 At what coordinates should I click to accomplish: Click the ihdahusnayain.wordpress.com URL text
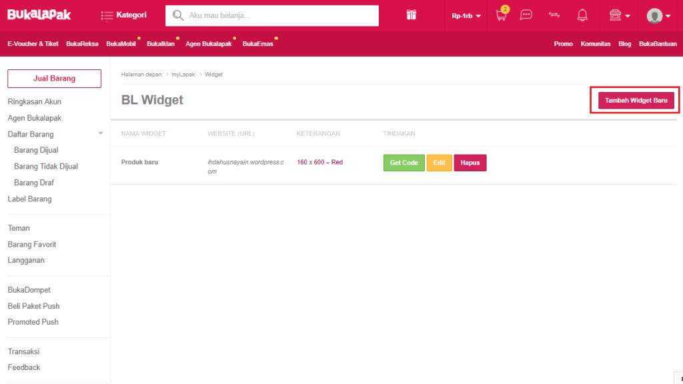(245, 167)
